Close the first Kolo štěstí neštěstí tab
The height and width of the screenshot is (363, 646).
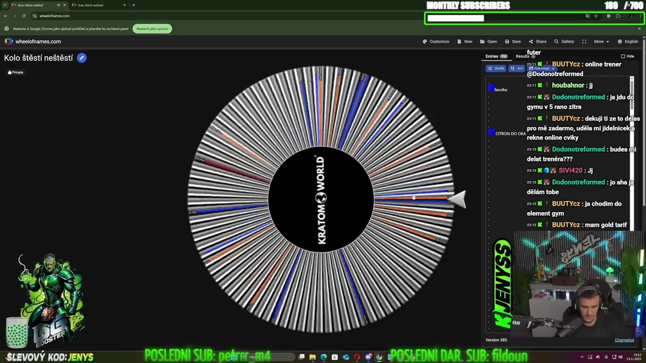64,5
